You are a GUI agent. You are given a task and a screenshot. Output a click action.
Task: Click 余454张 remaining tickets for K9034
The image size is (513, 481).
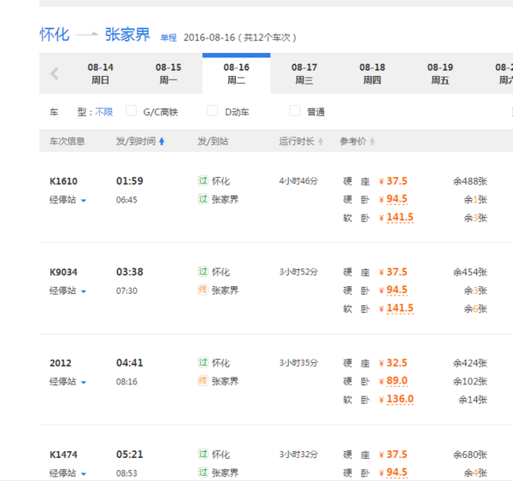point(470,272)
